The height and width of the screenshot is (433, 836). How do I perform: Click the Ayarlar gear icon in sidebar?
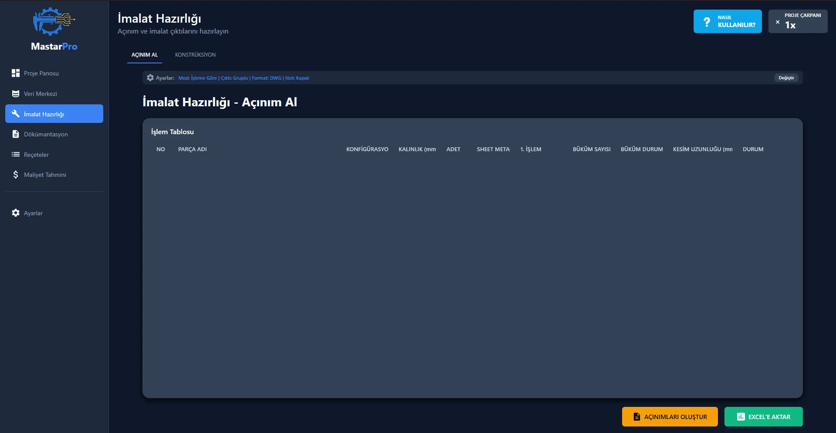[x=16, y=213]
